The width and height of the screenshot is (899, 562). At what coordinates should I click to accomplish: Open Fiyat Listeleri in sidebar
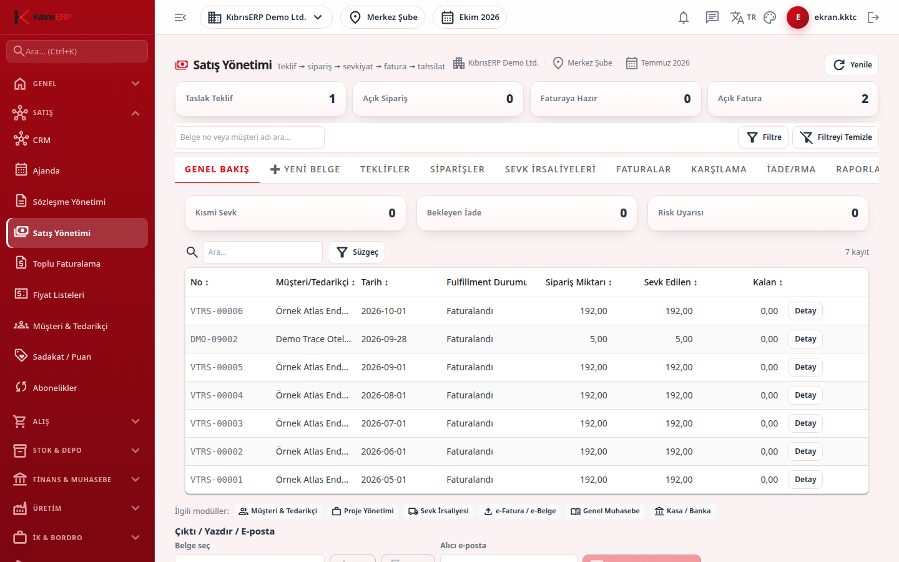(x=77, y=295)
